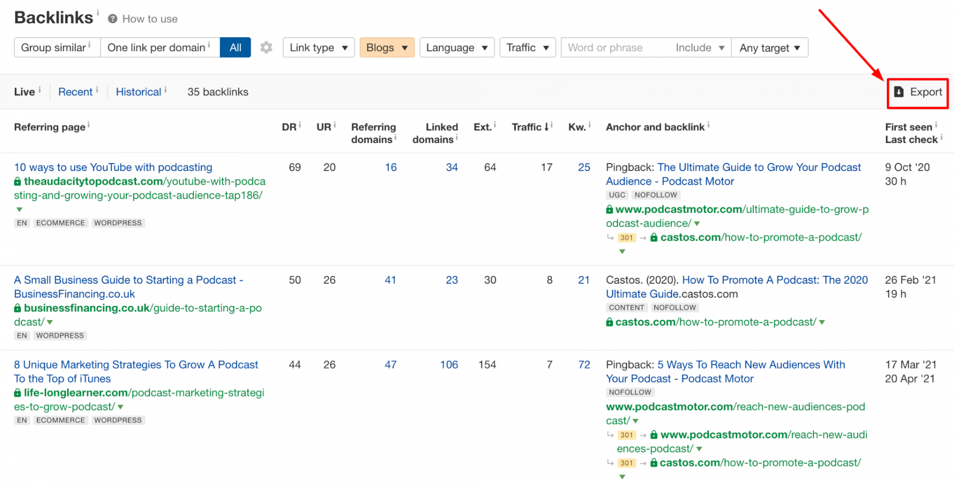Image resolution: width=954 pixels, height=485 pixels.
Task: Select the Group similar option
Action: (x=57, y=48)
